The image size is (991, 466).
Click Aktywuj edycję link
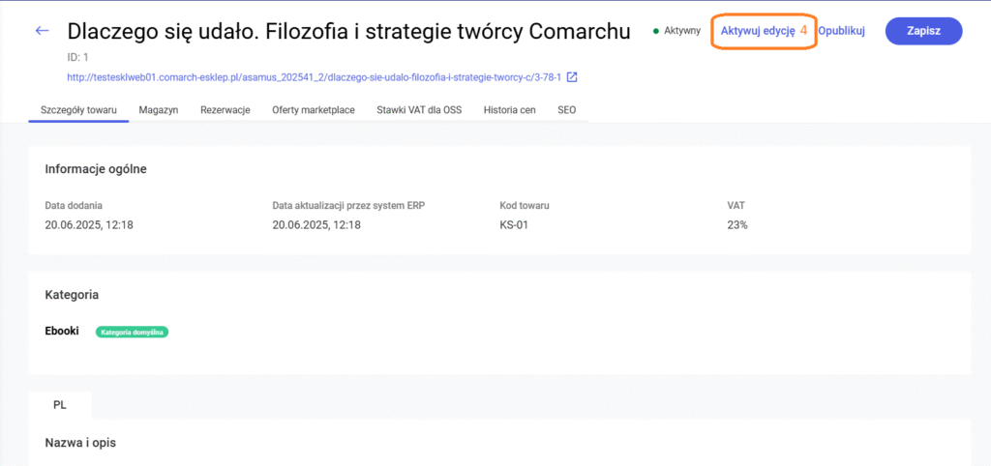[x=758, y=30]
